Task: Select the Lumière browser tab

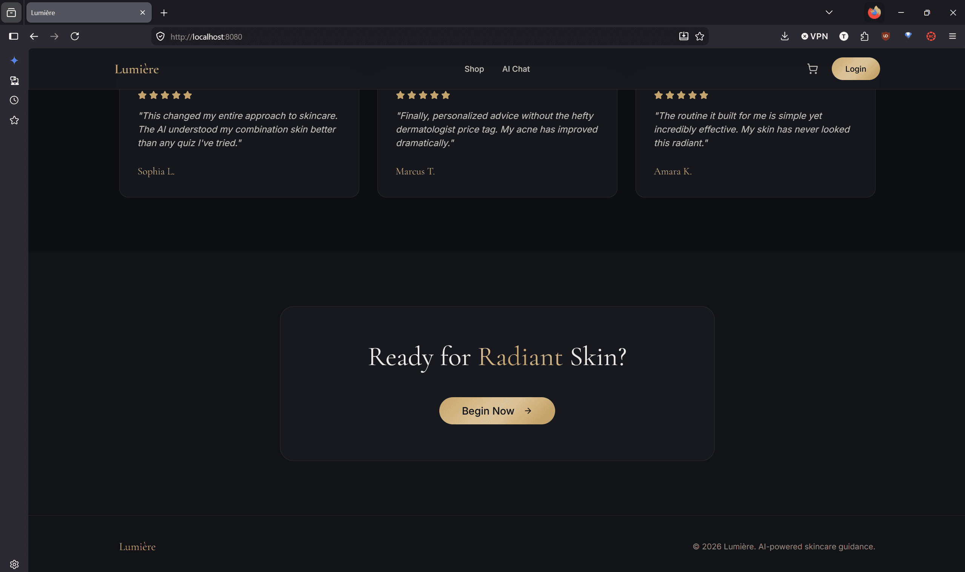Action: point(89,13)
